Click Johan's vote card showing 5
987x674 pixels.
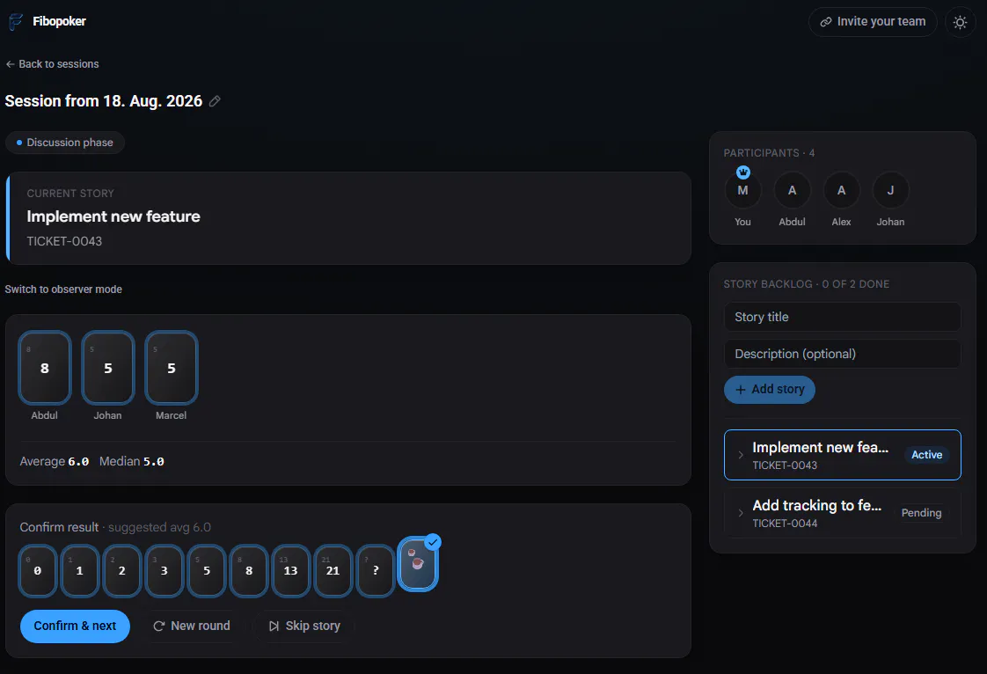tap(108, 368)
